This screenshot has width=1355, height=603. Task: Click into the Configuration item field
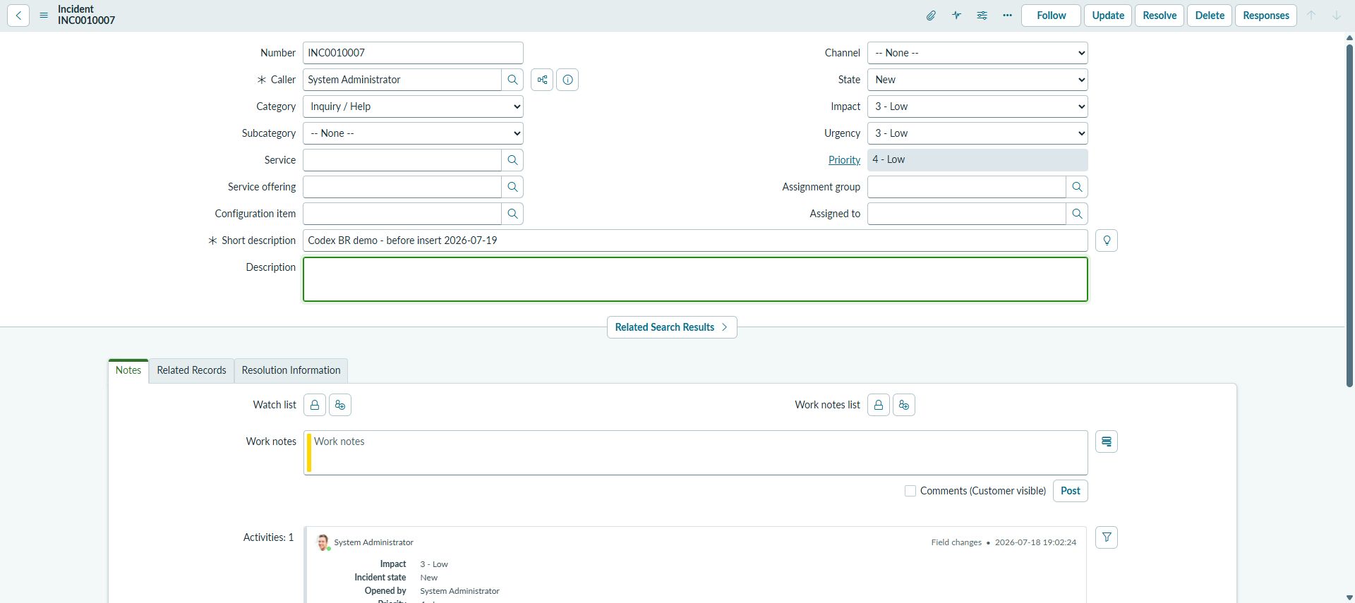click(402, 214)
